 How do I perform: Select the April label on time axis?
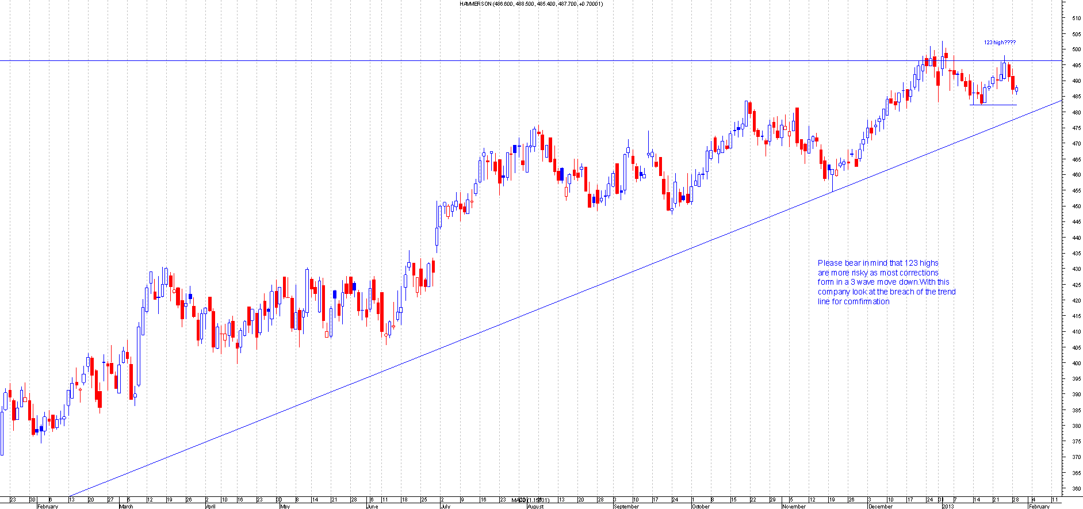pos(211,507)
